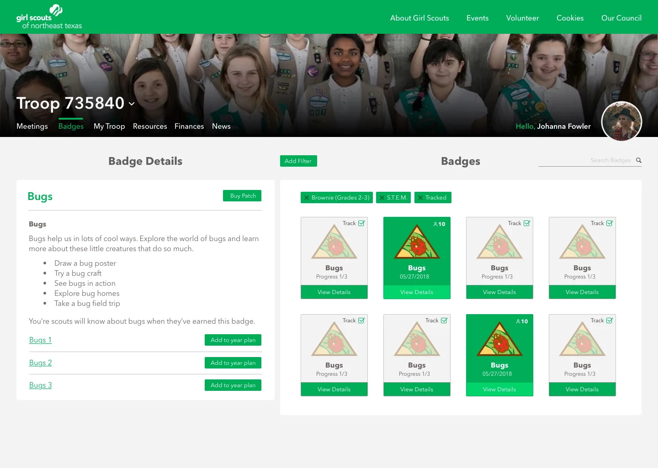Remove the Tracked filter chip
658x468 pixels.
tap(420, 197)
